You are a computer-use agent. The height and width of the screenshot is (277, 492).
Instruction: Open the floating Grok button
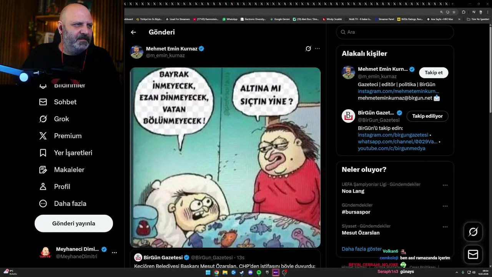click(x=473, y=232)
